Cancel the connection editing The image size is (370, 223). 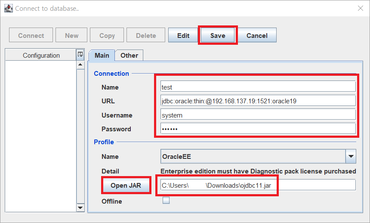tap(257, 35)
